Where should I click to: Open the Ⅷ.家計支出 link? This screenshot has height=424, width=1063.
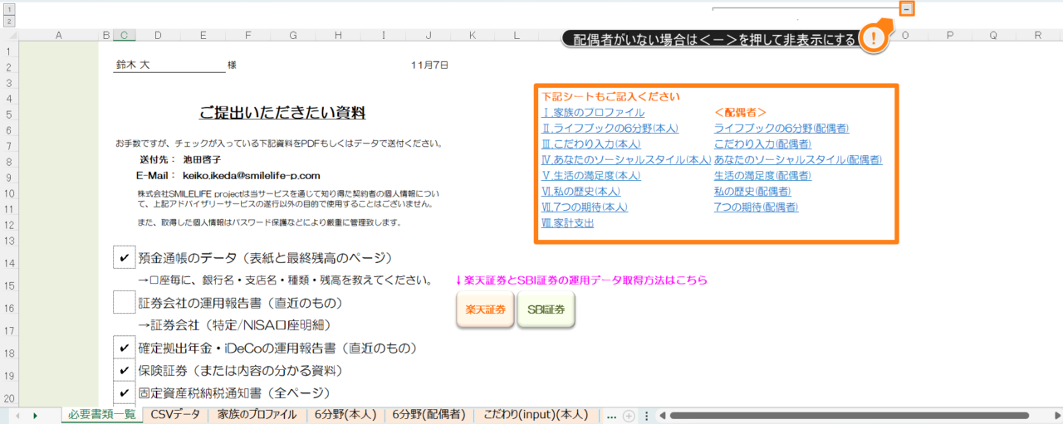tap(567, 223)
